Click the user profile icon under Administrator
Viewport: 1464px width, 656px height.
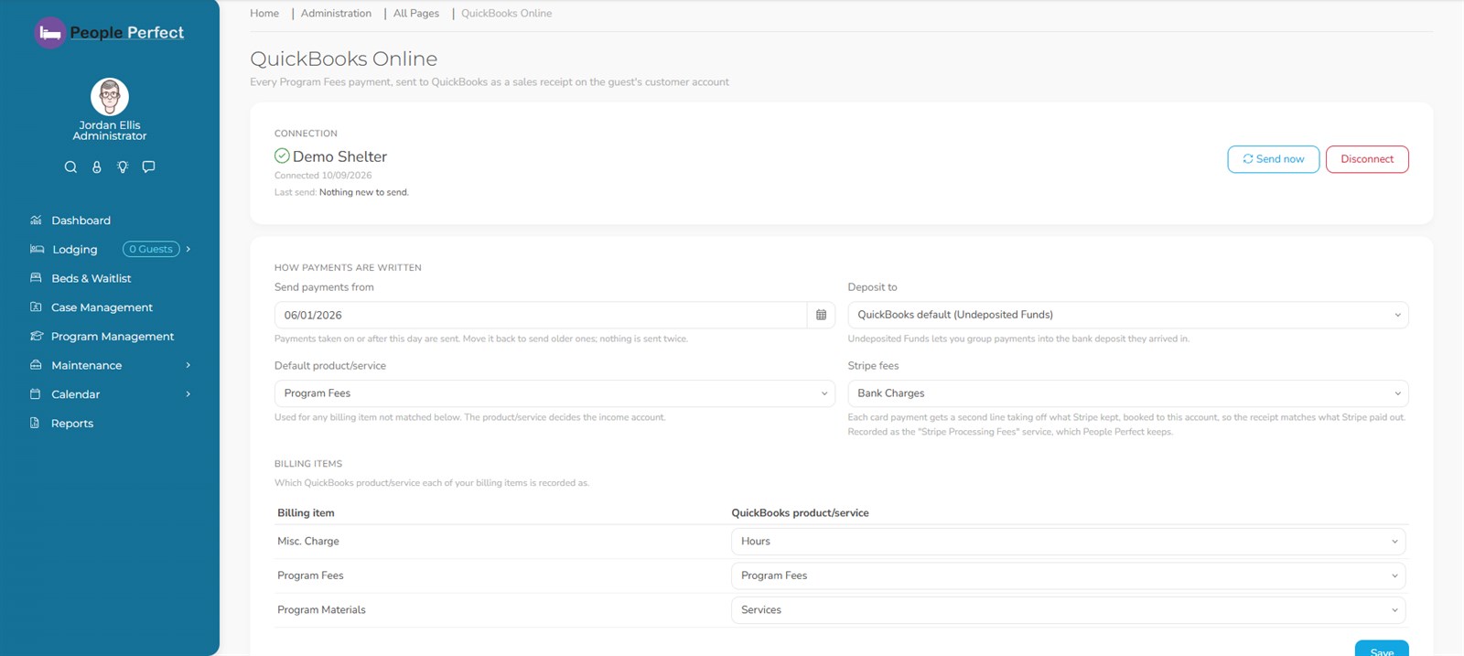(96, 167)
